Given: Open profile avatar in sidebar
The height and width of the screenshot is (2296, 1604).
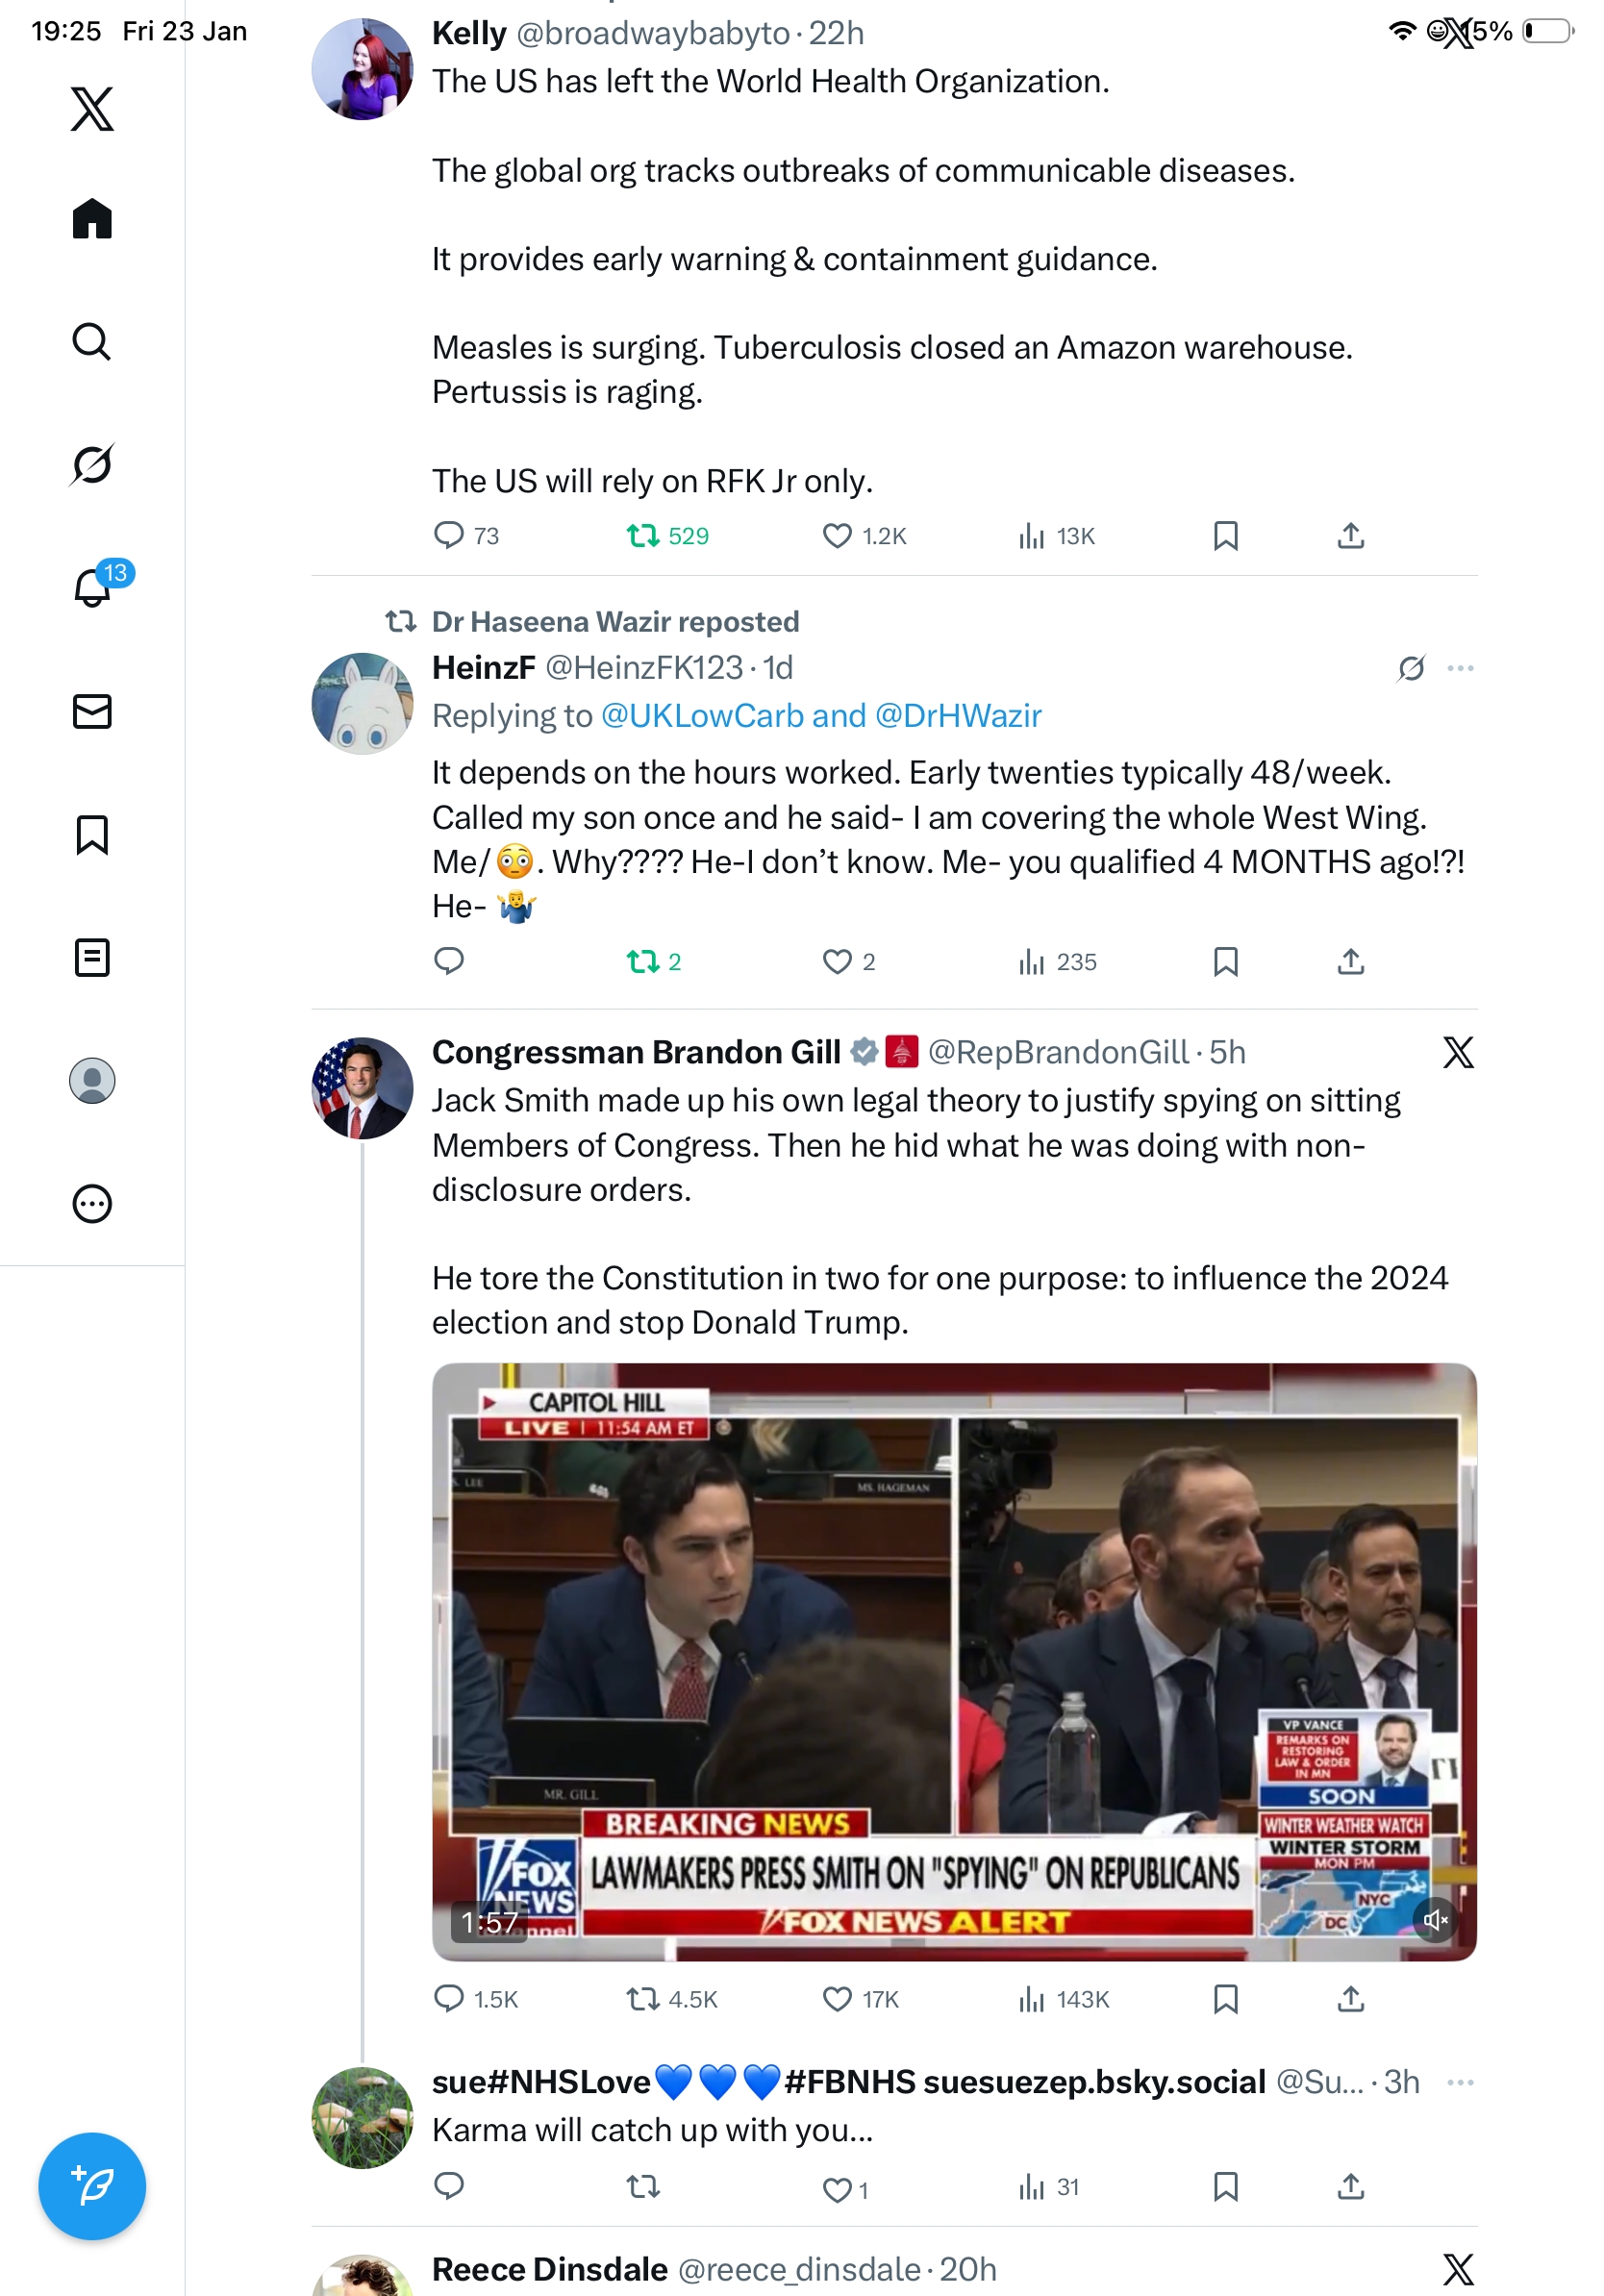Looking at the screenshot, I should [x=92, y=1081].
